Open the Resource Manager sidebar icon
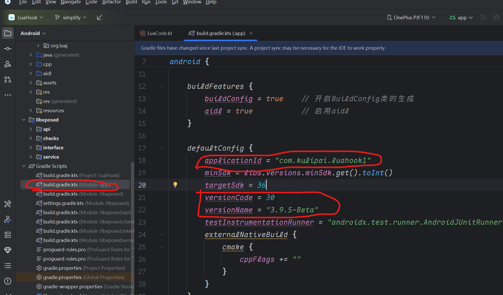This screenshot has height=295, width=503. pyautogui.click(x=8, y=64)
